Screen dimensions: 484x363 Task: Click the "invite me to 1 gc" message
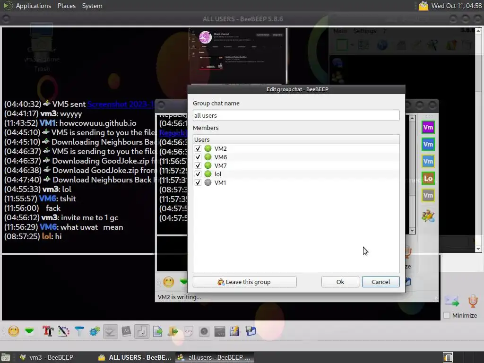tap(89, 217)
